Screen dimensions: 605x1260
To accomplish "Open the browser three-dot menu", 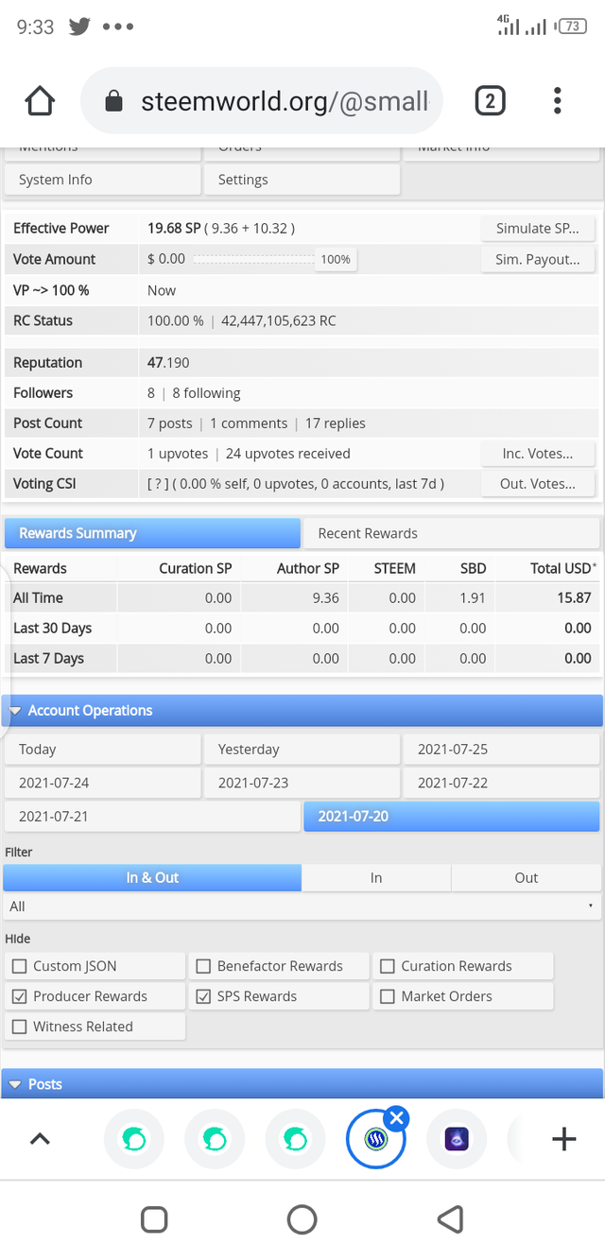I will [x=558, y=100].
